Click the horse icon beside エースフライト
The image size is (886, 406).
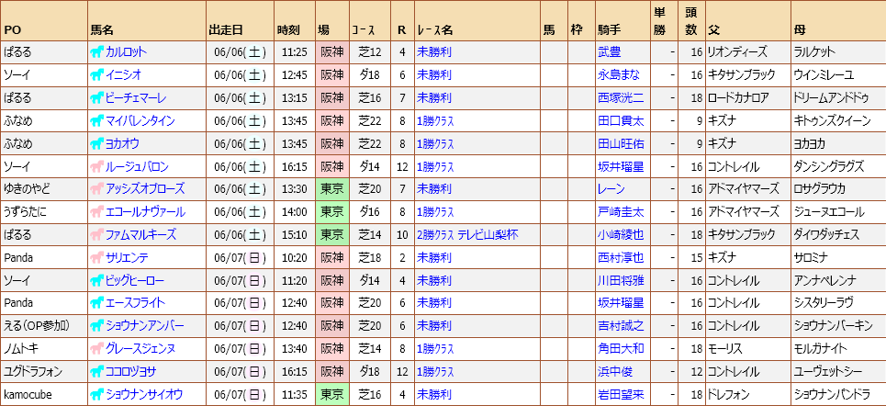click(x=96, y=303)
